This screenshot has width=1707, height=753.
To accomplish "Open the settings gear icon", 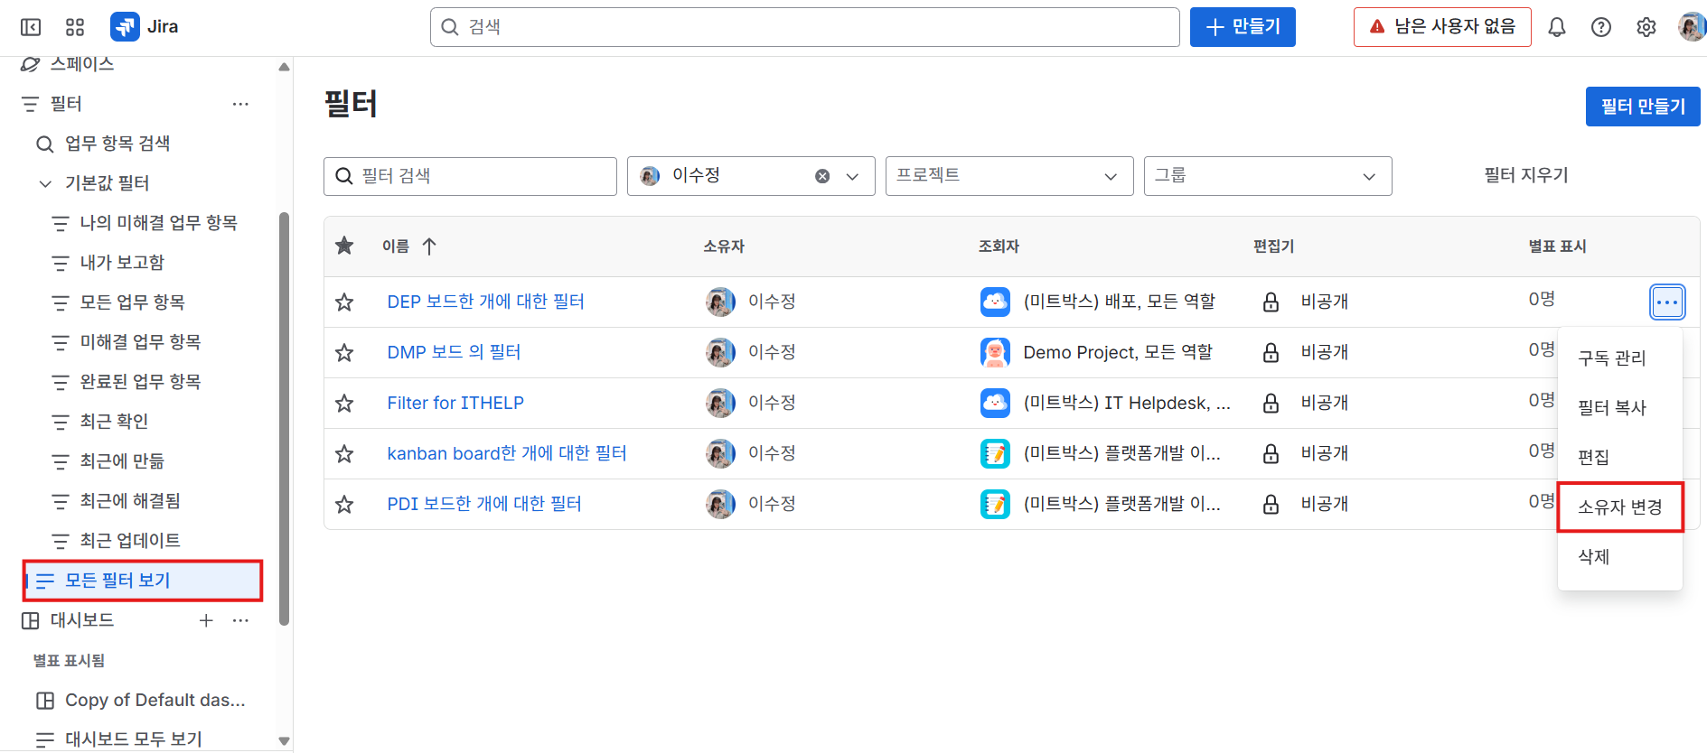I will (x=1646, y=27).
